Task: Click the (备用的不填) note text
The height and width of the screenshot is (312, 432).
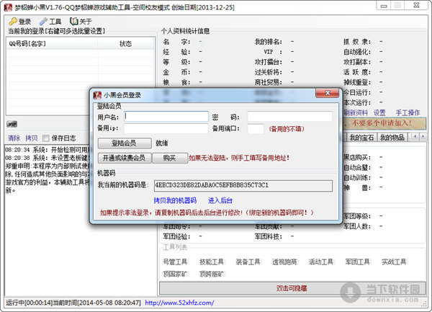Action: (287, 129)
